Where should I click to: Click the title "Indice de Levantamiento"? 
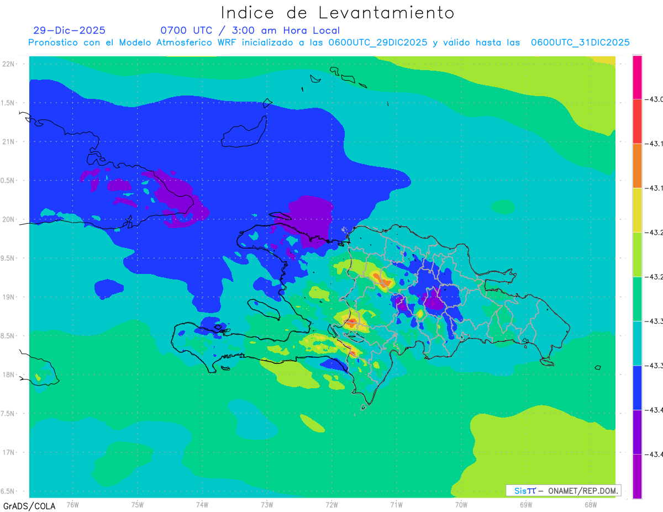pos(338,13)
